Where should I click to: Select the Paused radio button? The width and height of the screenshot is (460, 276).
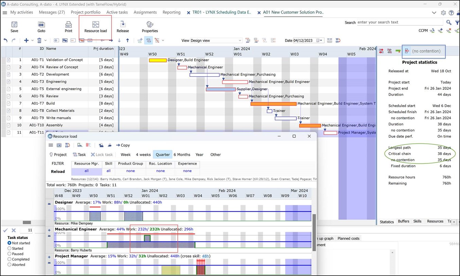[x=10, y=254]
